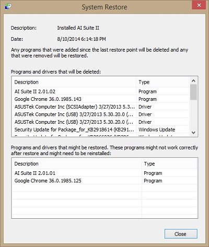Select the ASUSTek SCSIAdapter driver row
Image resolution: width=209 pixels, height=247 pixels.
(x=101, y=107)
